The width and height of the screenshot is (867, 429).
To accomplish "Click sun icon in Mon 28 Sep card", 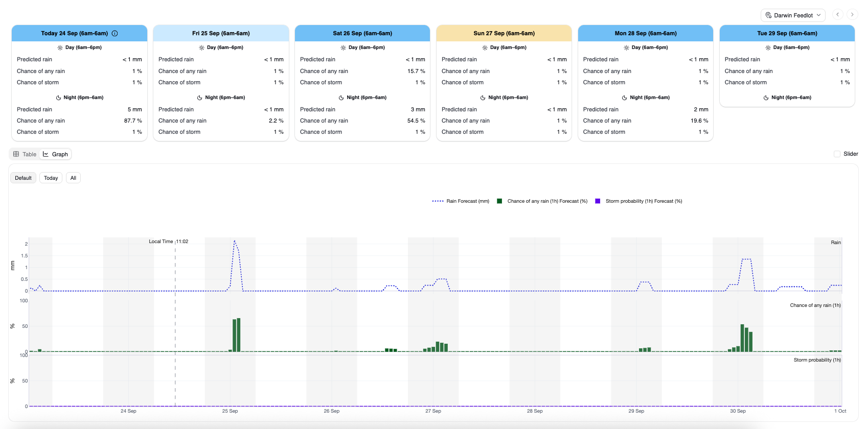I will click(x=627, y=47).
